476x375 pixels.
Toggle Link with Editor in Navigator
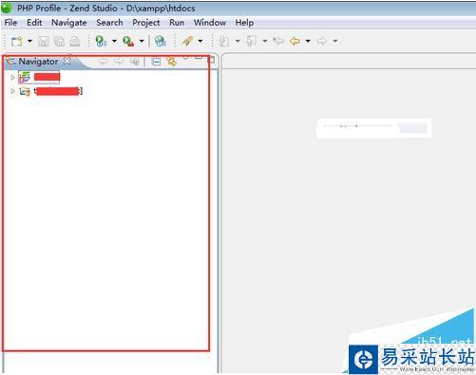tap(171, 62)
